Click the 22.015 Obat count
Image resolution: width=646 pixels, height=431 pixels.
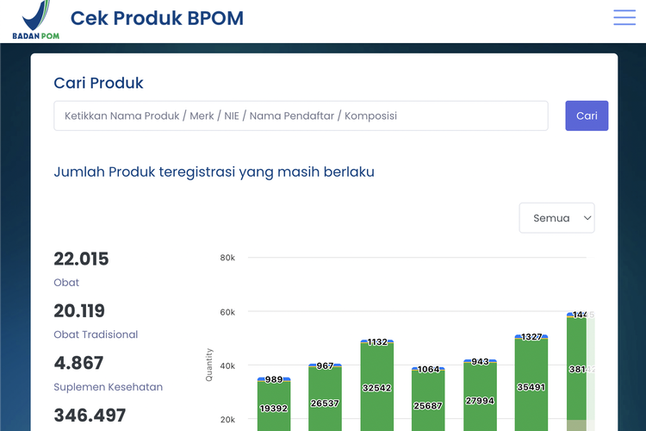pos(81,259)
